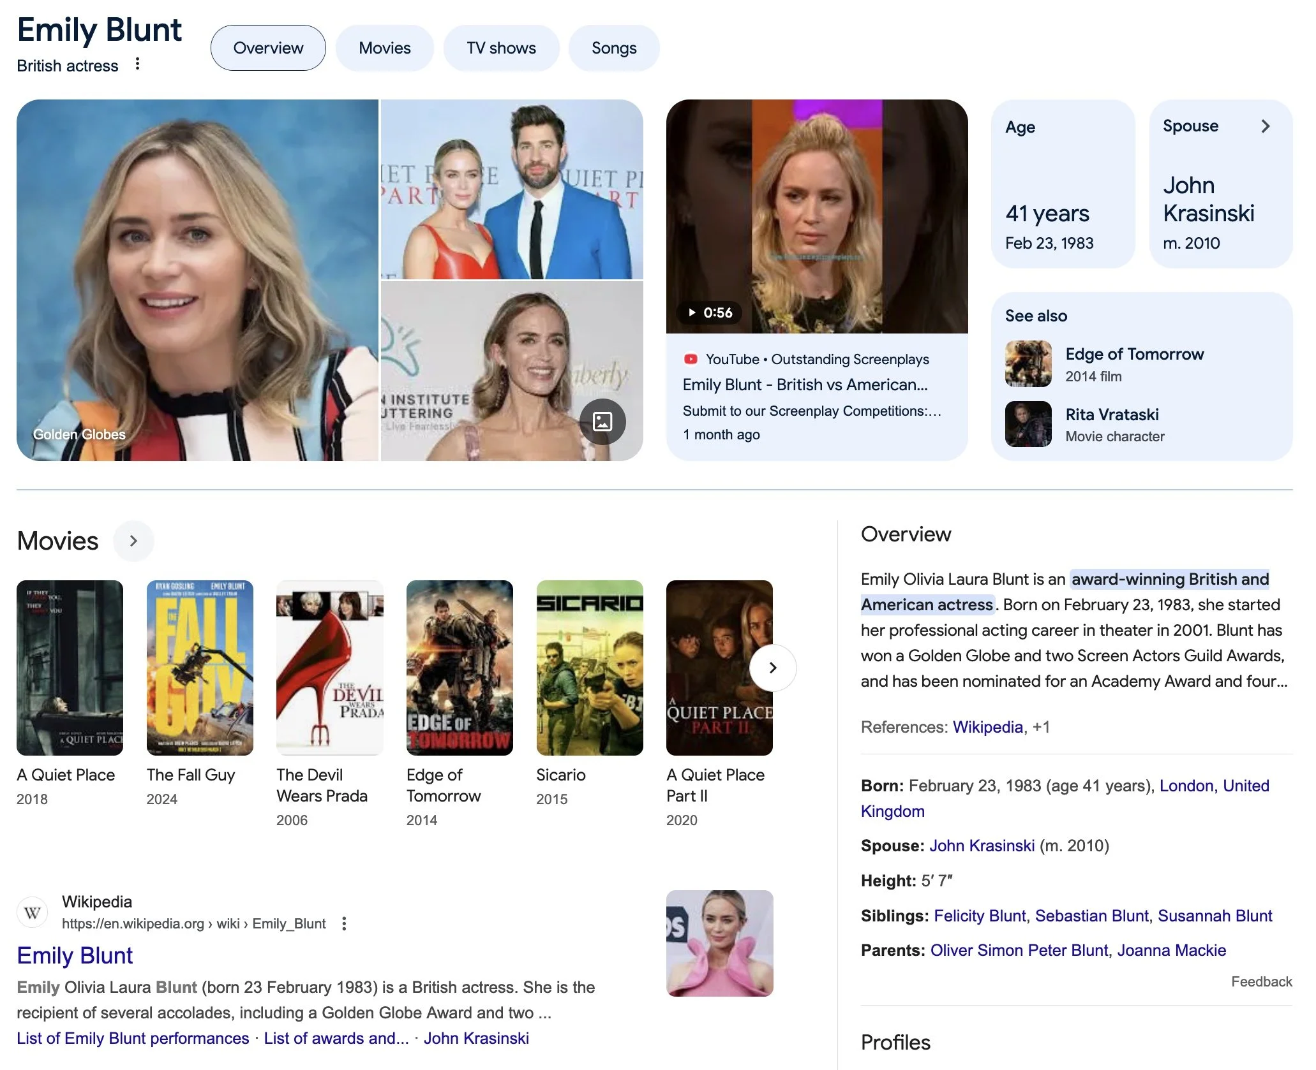Open the Edge of Tomorrow See also thumbnail
1316x1070 pixels.
coord(1028,364)
